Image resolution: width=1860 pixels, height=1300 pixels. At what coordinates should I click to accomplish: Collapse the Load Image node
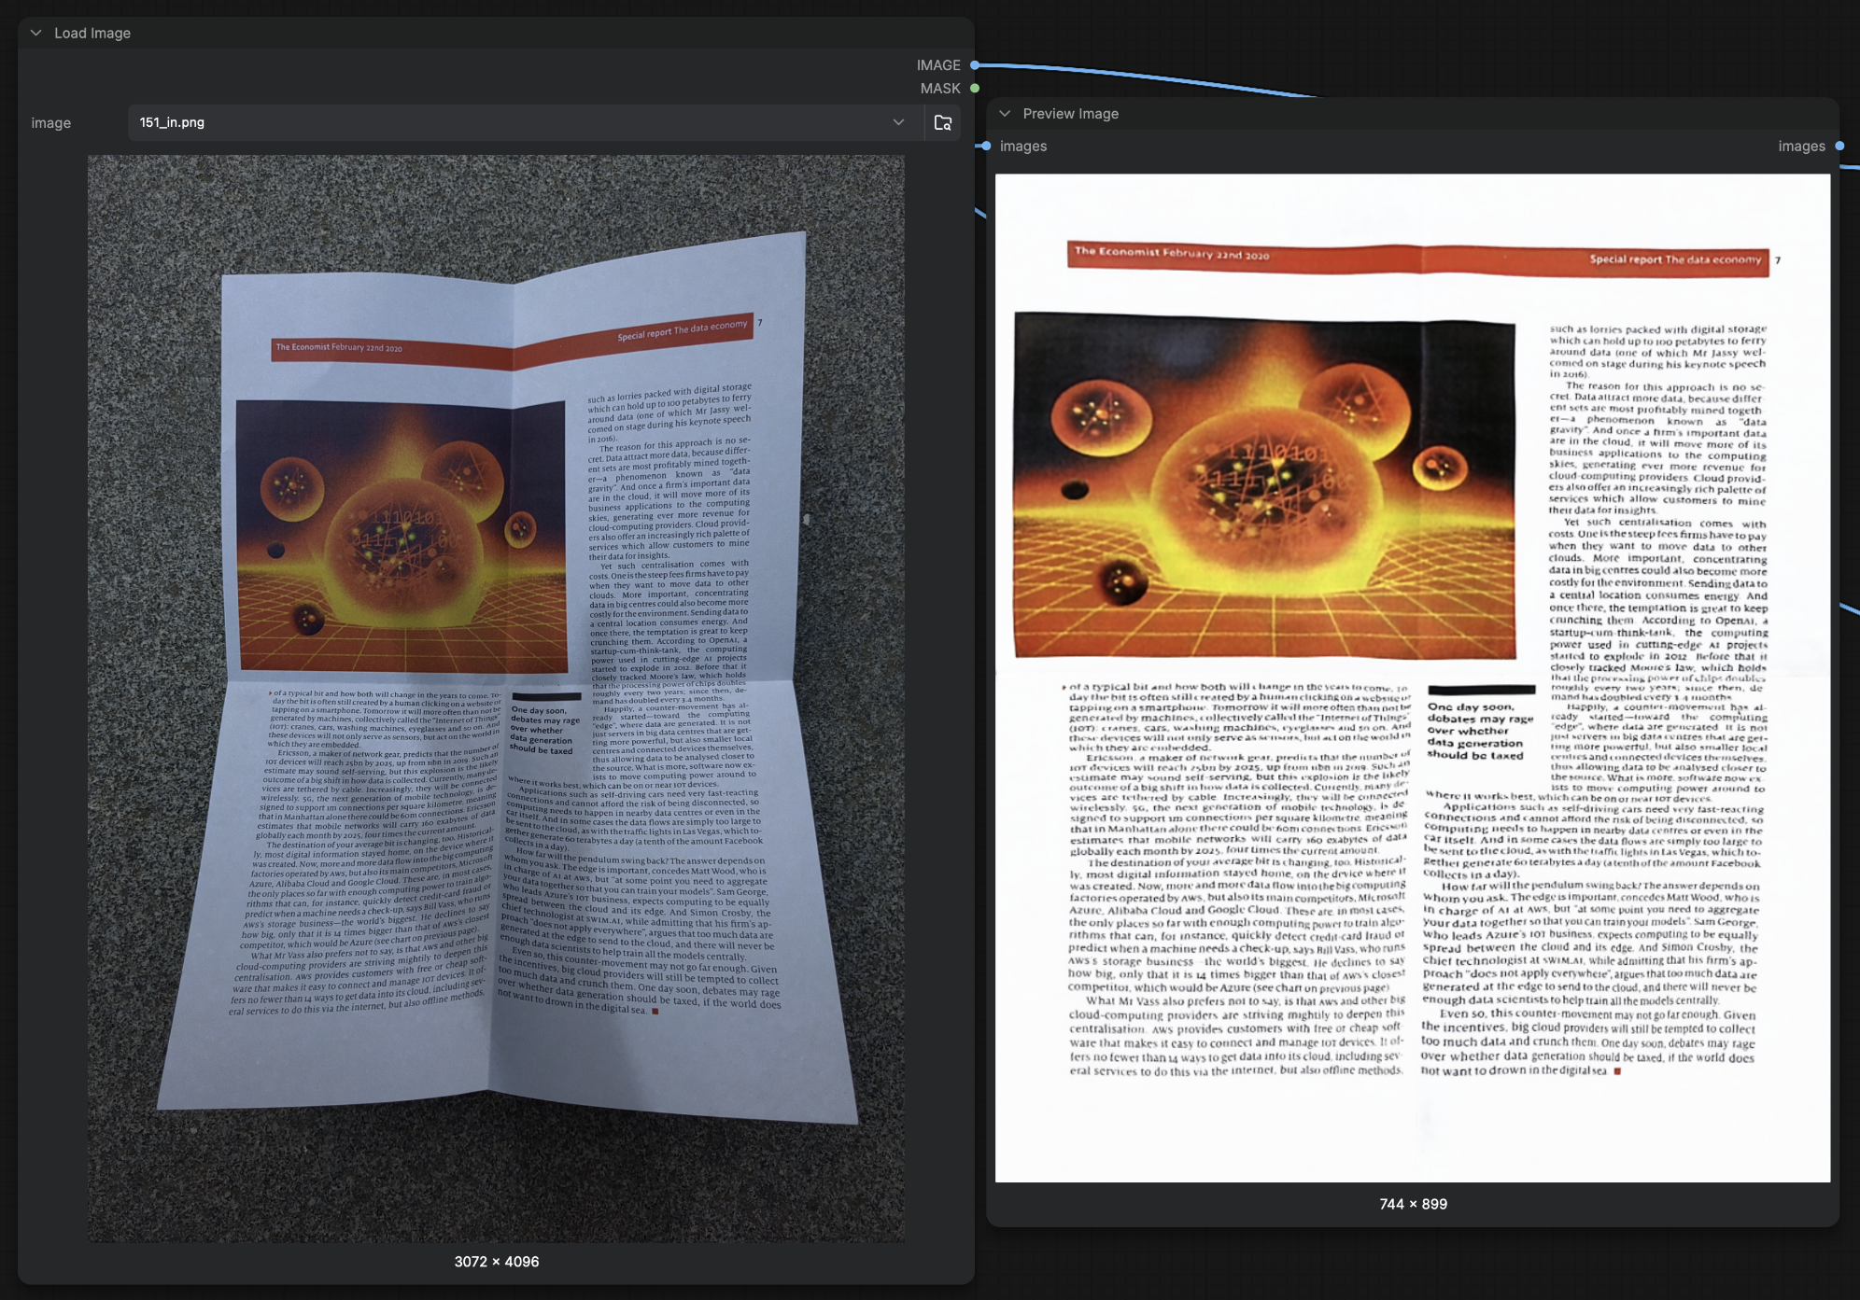coord(35,33)
